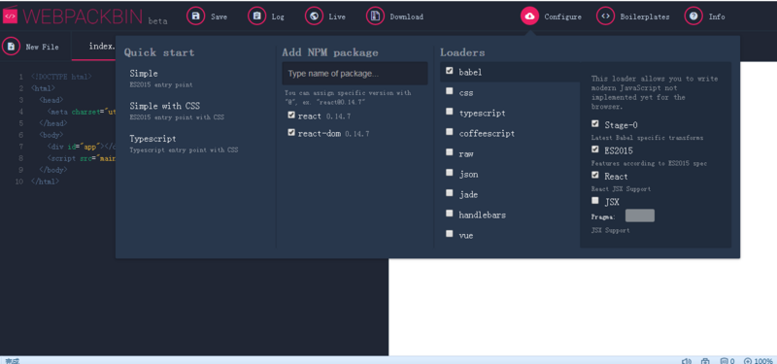Screen dimensions: 777x364
Task: Click the coffeescript label in Loaders
Action: point(487,134)
